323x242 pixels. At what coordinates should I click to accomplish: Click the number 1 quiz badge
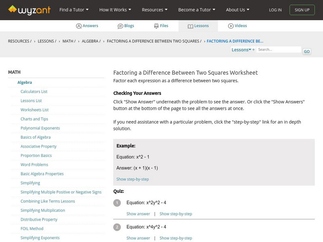(x=117, y=203)
